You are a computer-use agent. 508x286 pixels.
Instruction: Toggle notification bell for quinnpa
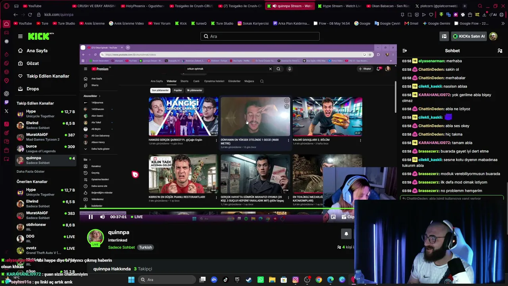pyautogui.click(x=346, y=234)
